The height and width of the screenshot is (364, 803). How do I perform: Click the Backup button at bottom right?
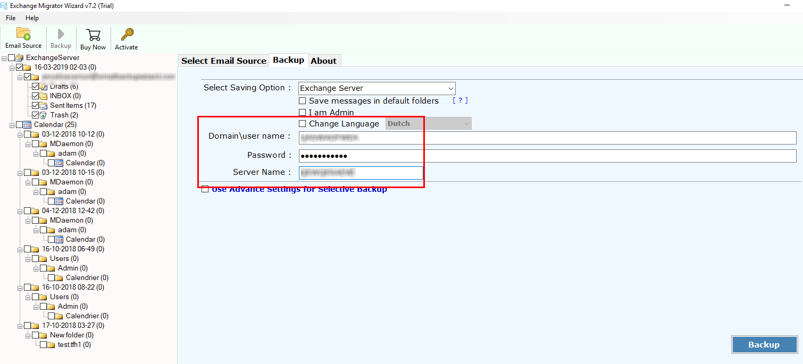coord(764,344)
